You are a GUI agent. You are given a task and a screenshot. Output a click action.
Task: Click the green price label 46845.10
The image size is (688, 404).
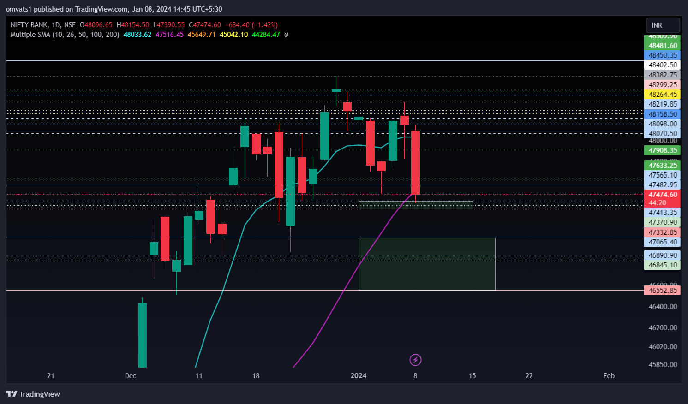tap(663, 265)
